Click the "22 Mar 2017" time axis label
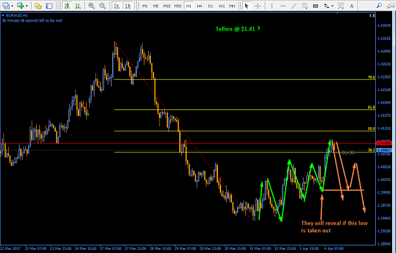 coord(10,249)
